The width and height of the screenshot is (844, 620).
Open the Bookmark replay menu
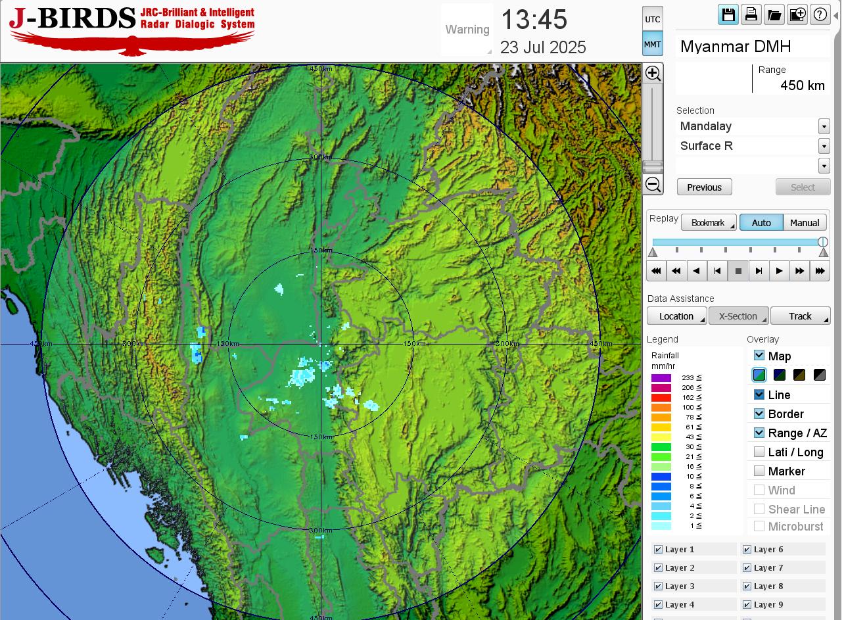709,223
